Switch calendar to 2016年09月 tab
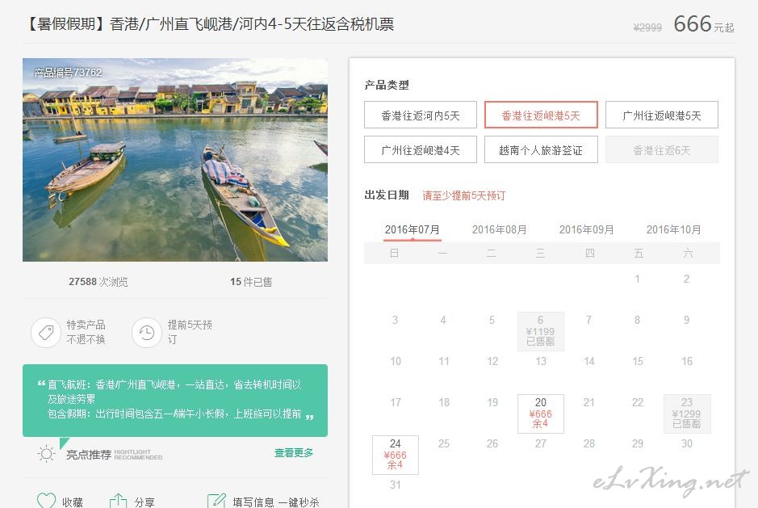The width and height of the screenshot is (758, 508). coord(586,229)
